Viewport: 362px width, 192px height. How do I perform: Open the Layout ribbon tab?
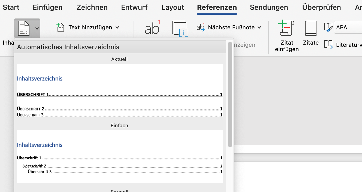173,7
